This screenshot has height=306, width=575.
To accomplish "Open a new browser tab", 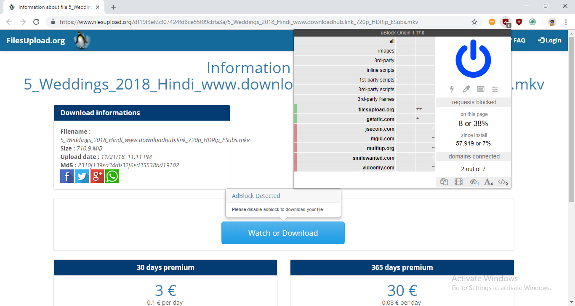I will click(x=114, y=7).
